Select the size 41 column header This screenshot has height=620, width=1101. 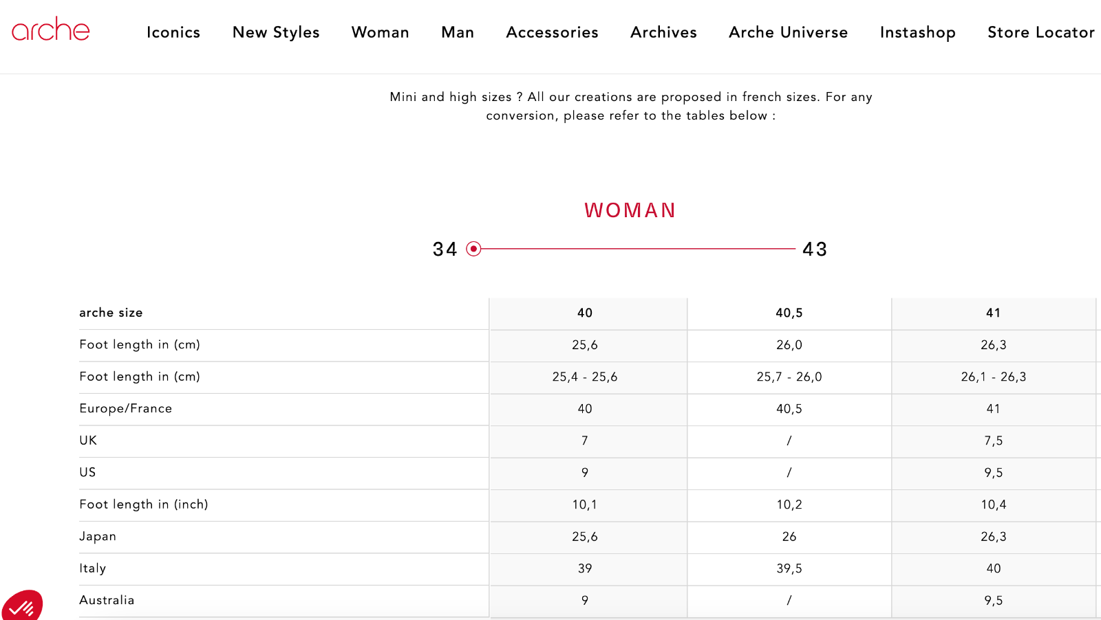coord(994,313)
